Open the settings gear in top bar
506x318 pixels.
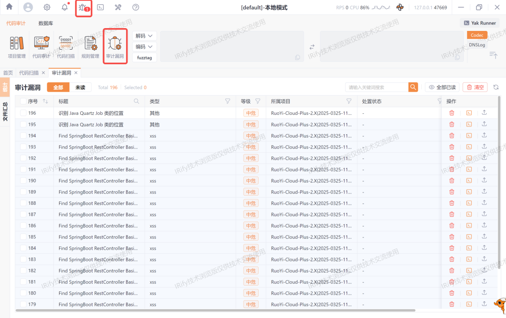coord(47,7)
